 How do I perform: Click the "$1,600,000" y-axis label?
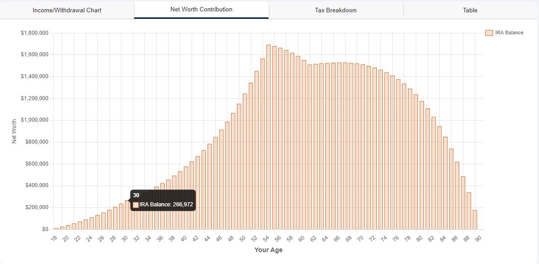coord(34,55)
